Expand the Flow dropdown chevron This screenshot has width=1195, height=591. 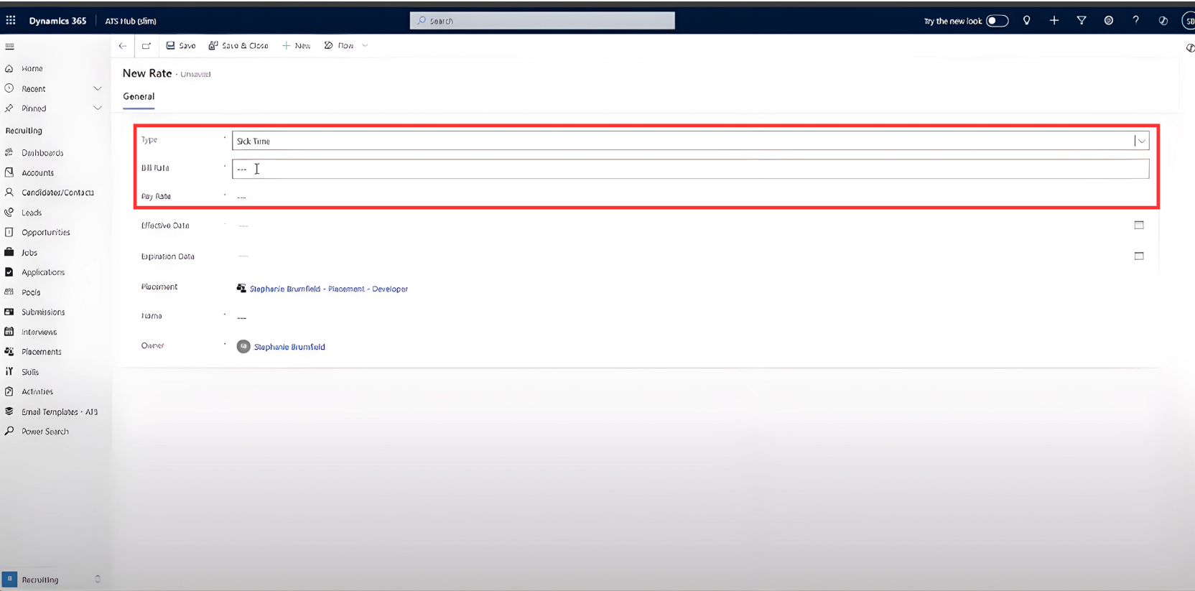point(366,46)
